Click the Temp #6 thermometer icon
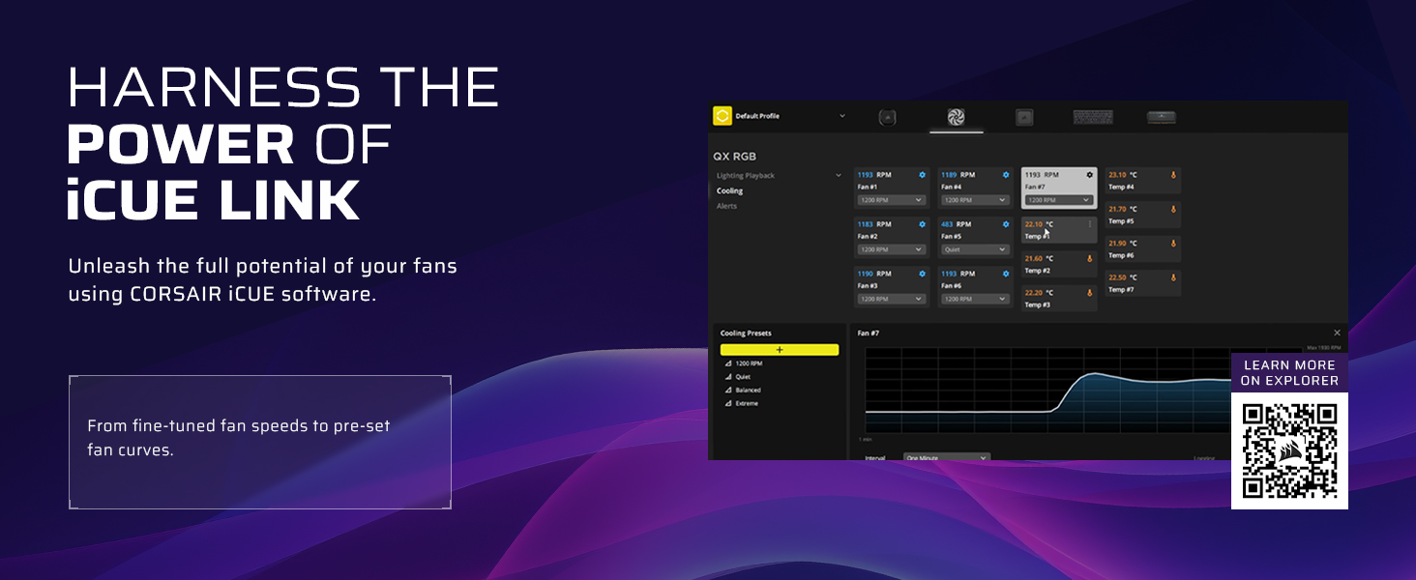 pos(1173,244)
